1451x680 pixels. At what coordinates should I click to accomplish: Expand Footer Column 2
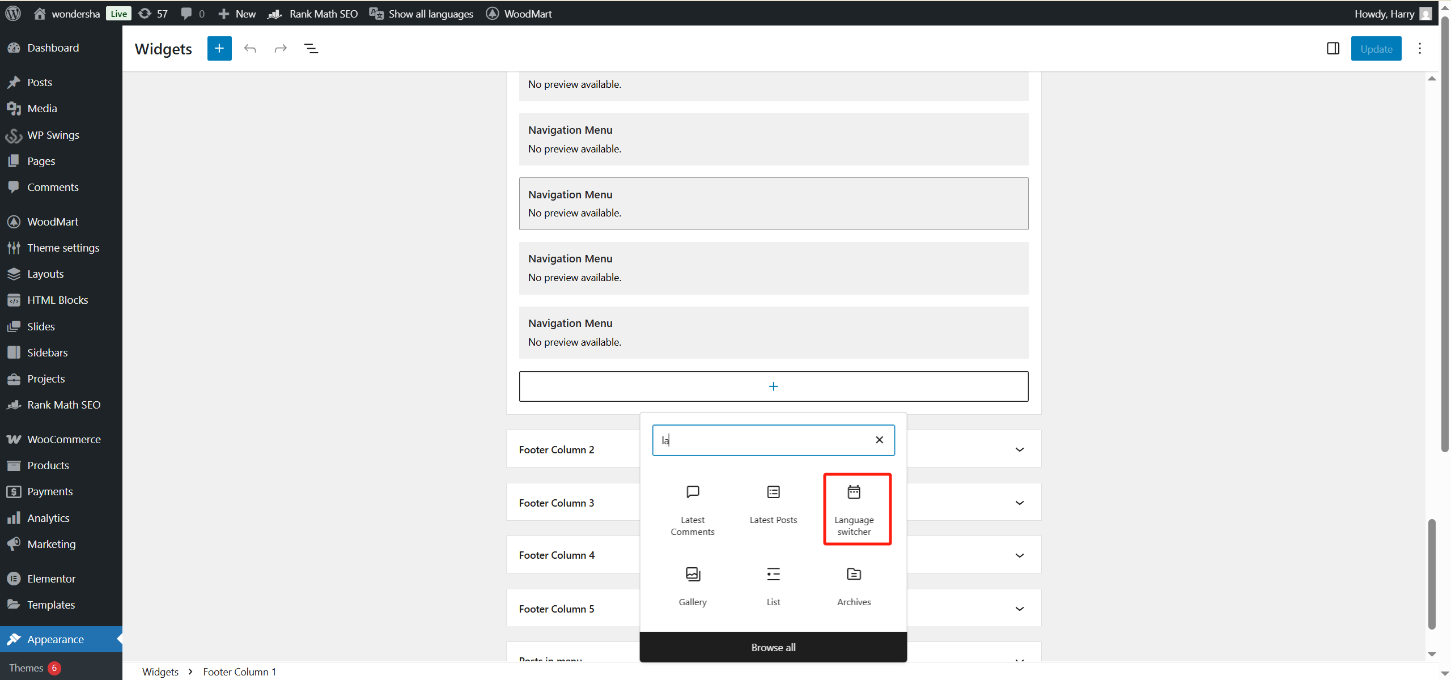(1019, 449)
